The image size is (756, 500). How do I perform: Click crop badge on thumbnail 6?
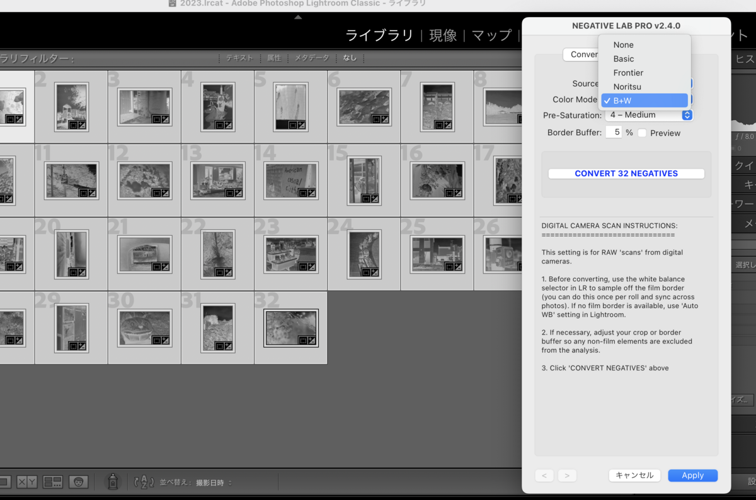tap(375, 118)
